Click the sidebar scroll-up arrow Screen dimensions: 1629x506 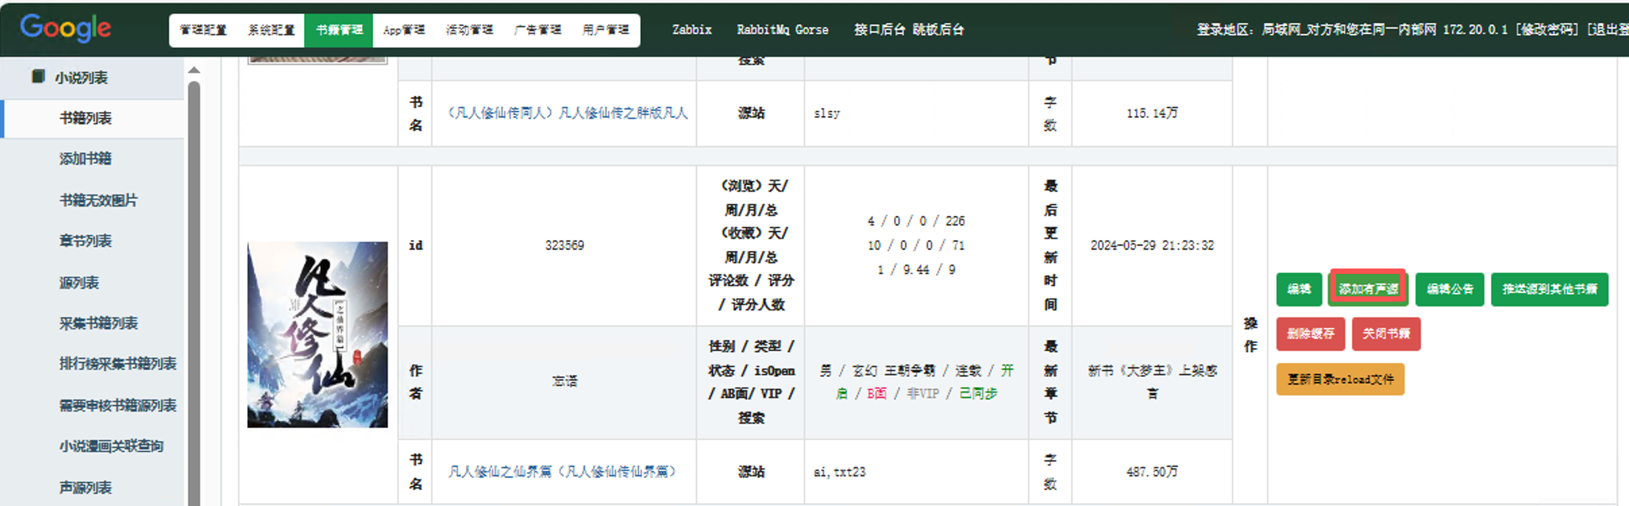click(194, 70)
